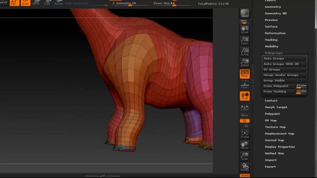Screen dimensions: 317x178
Task: Click the Move view icon in right shelf
Action: tap(245, 145)
